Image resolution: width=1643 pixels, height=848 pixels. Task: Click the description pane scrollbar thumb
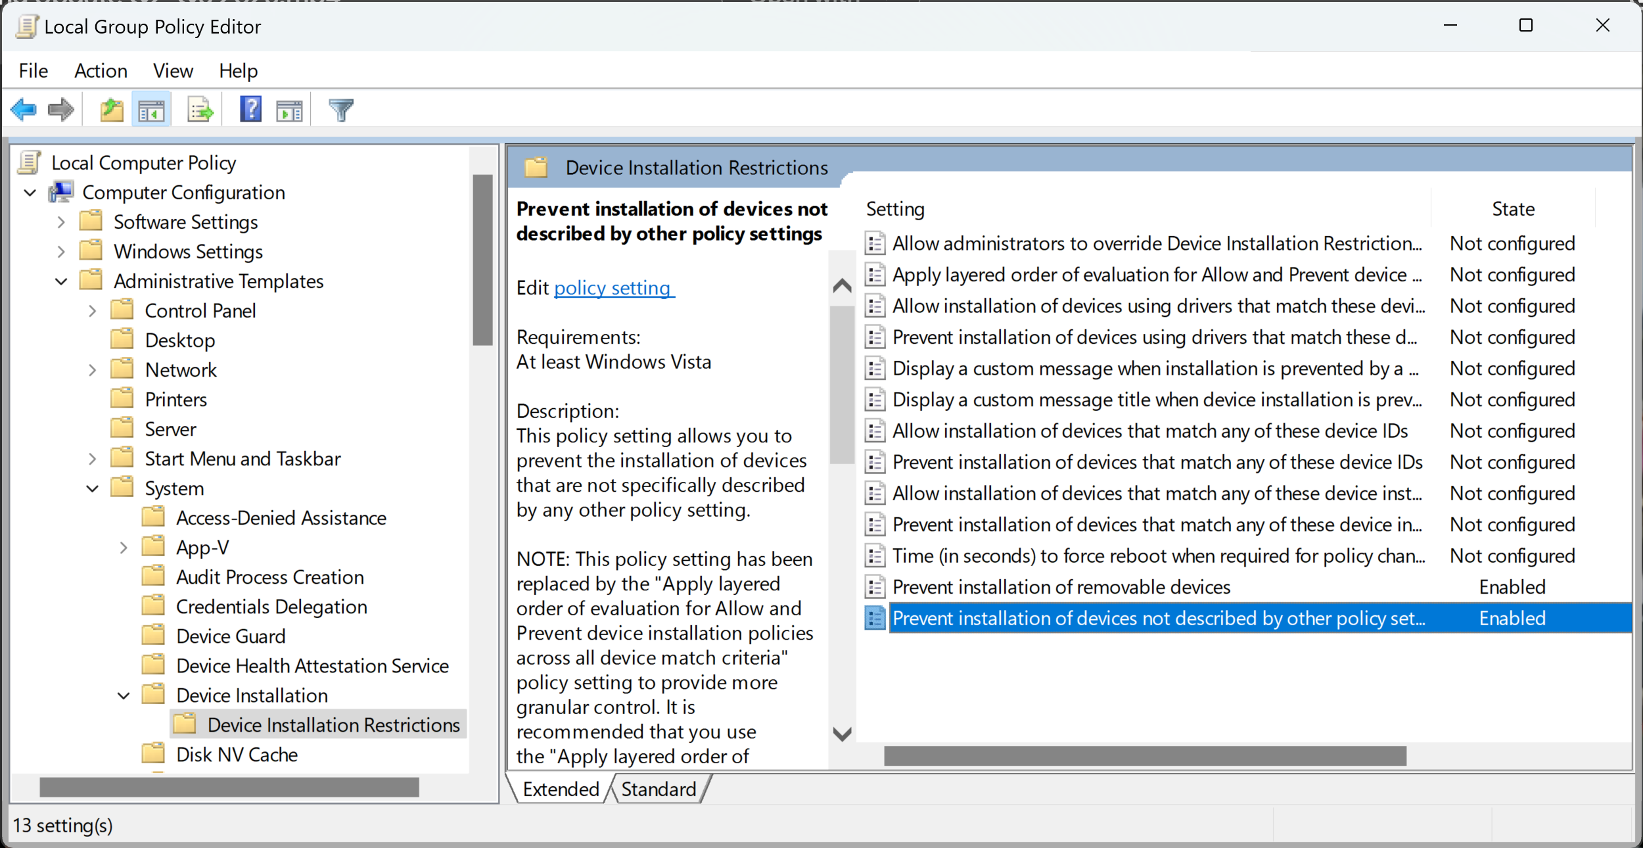pyautogui.click(x=842, y=385)
